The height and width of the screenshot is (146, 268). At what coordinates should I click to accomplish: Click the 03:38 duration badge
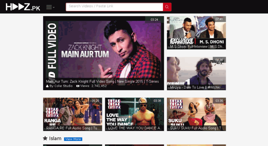tap(157, 101)
